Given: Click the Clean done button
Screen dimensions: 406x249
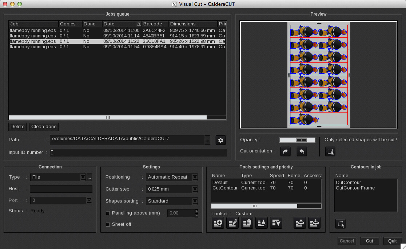Looking at the screenshot, I should tap(44, 127).
